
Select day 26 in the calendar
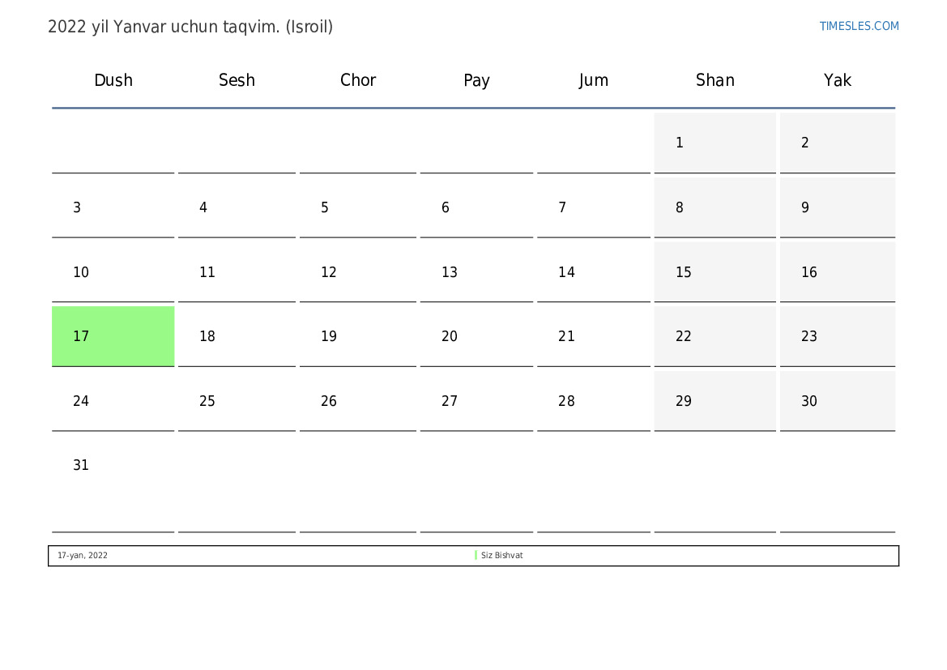click(357, 401)
